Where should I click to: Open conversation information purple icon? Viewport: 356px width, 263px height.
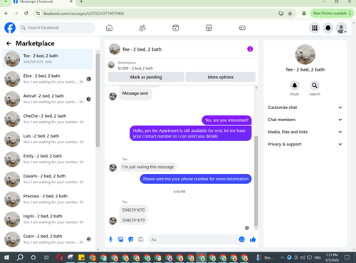click(x=250, y=49)
